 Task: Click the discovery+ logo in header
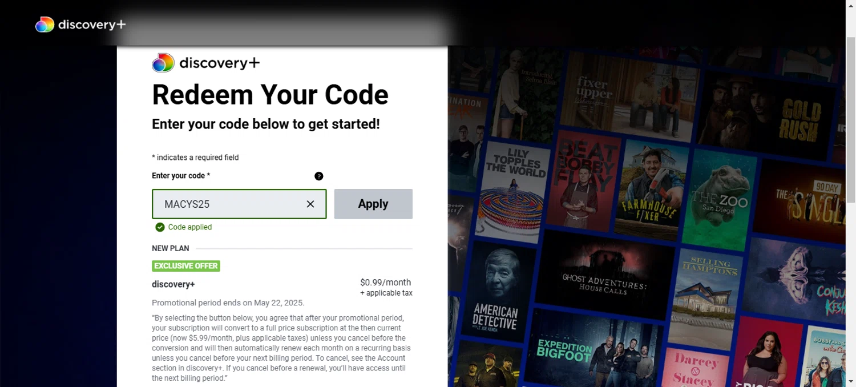click(x=80, y=25)
